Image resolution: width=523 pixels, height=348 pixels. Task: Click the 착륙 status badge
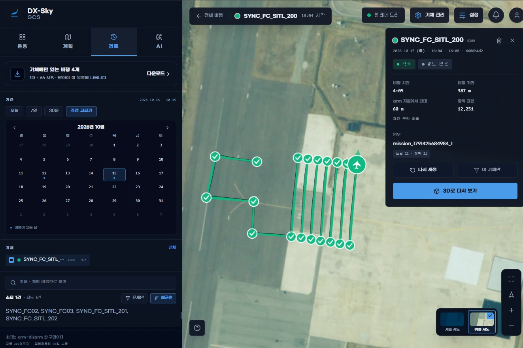coord(404,64)
